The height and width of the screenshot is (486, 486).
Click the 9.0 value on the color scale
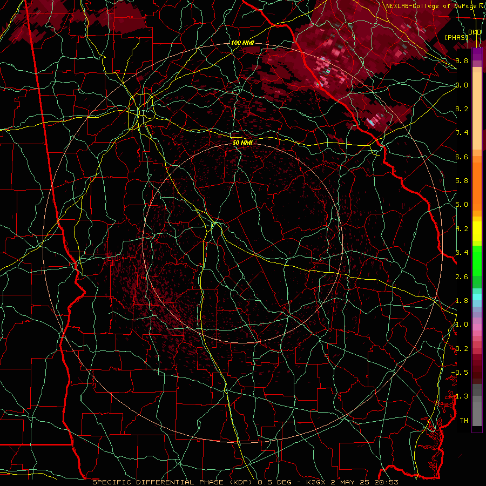(x=462, y=85)
